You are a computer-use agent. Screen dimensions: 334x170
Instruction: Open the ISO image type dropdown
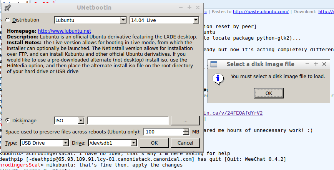click(69, 120)
